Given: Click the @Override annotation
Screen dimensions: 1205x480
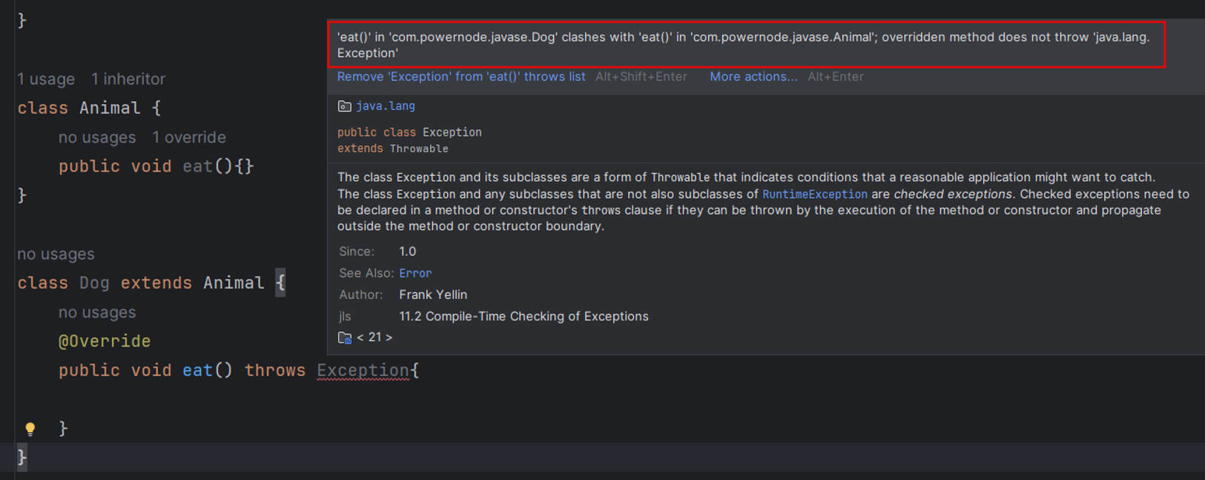Looking at the screenshot, I should [105, 341].
